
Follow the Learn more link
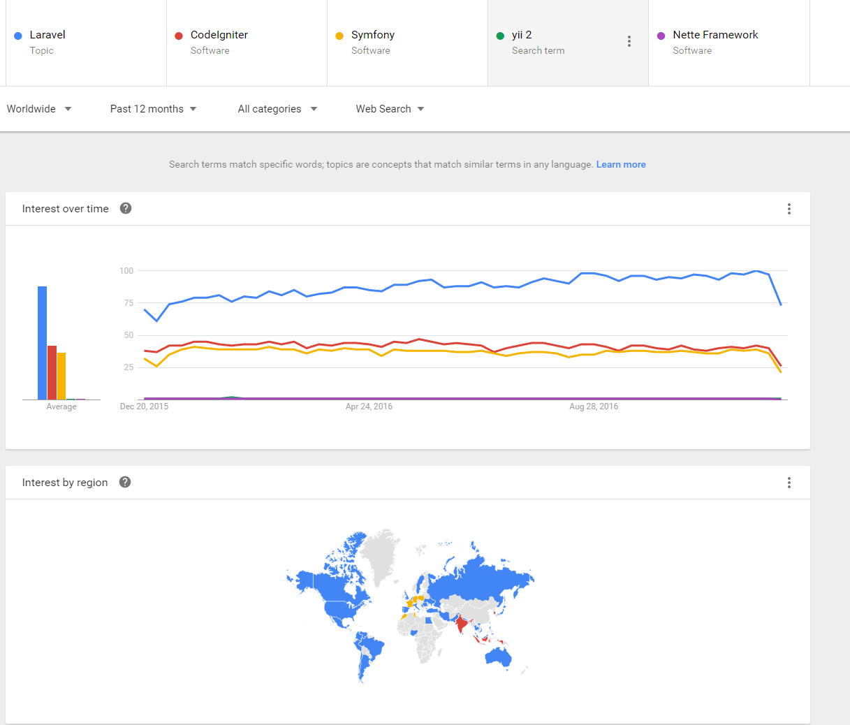point(621,165)
